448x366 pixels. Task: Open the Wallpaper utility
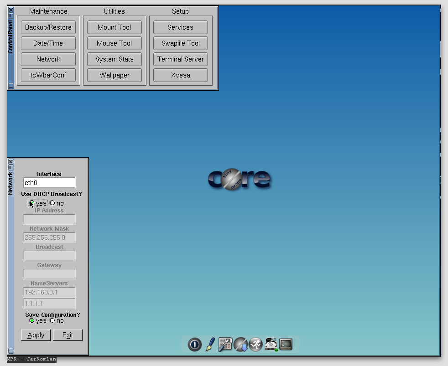pos(114,75)
